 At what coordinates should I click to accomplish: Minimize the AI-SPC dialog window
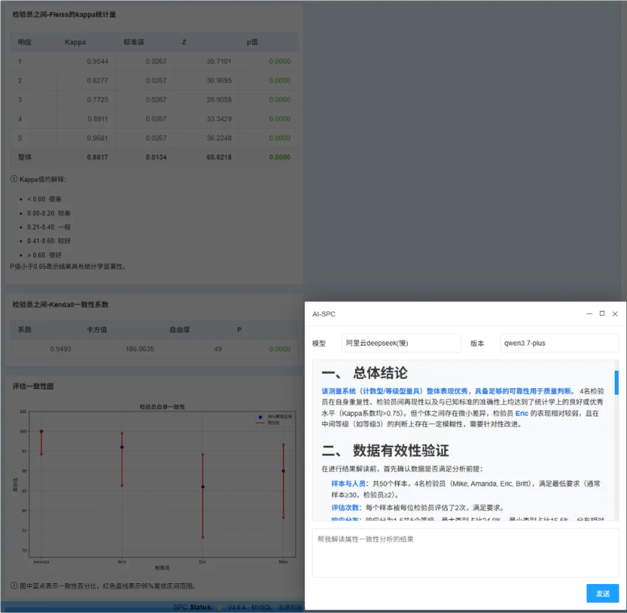coord(589,314)
